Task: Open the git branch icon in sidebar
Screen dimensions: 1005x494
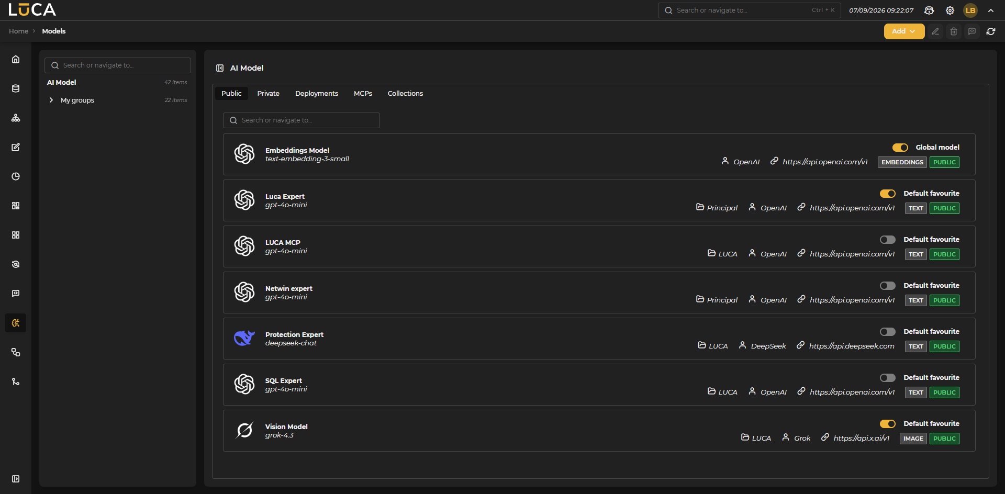Action: 16,381
